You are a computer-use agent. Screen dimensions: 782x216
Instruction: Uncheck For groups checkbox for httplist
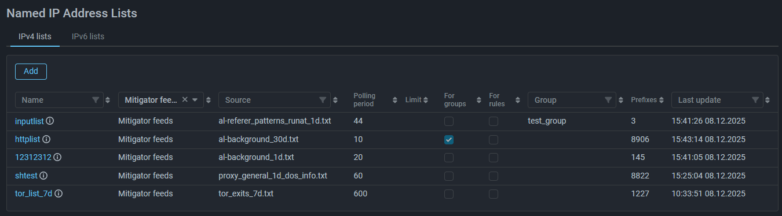click(449, 140)
